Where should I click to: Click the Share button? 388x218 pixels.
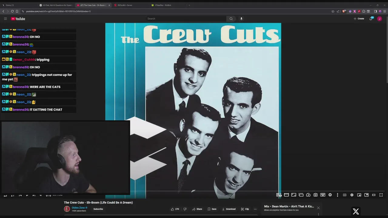click(x=197, y=209)
